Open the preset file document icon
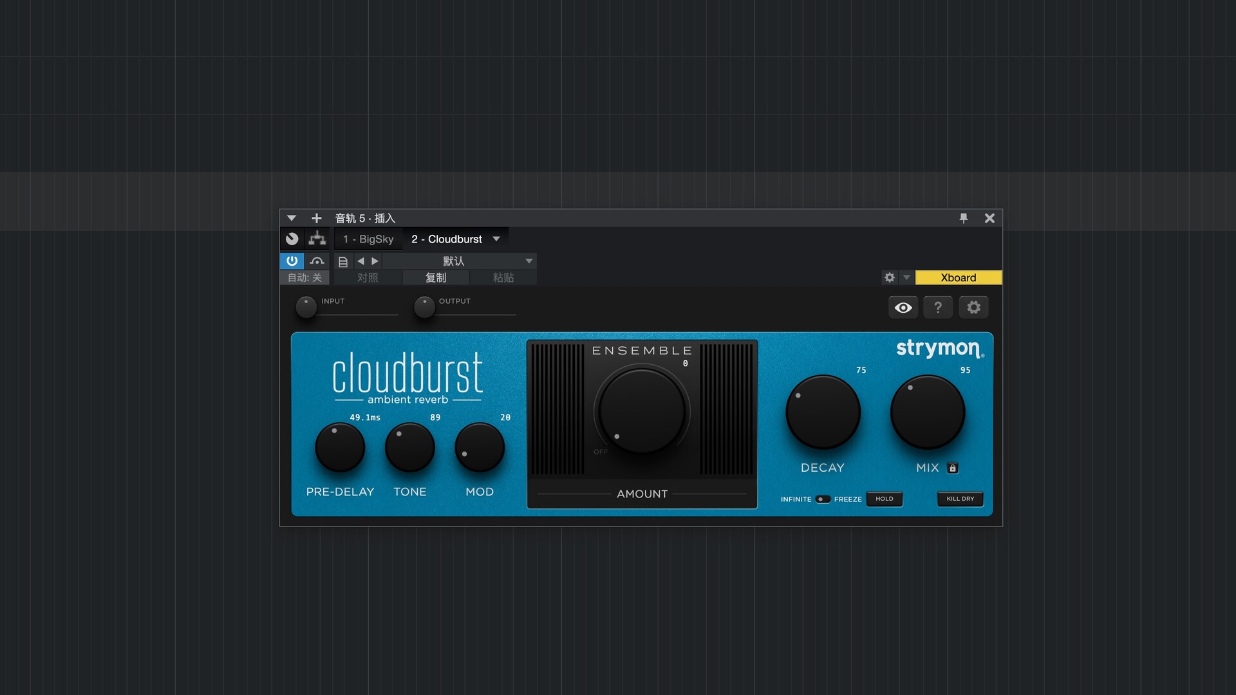 pyautogui.click(x=343, y=261)
